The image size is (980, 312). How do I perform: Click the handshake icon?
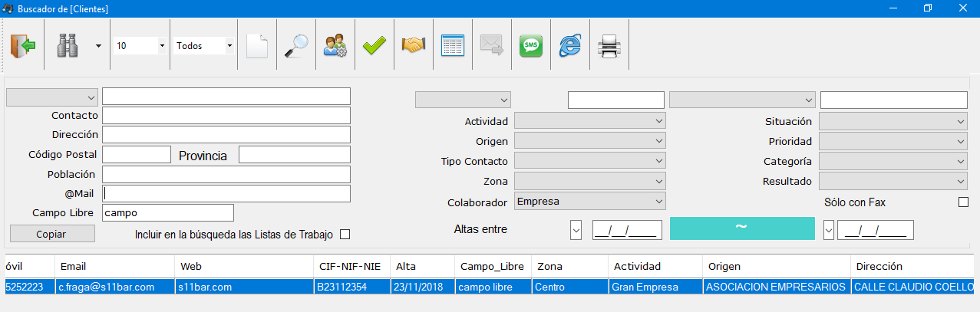pyautogui.click(x=414, y=46)
